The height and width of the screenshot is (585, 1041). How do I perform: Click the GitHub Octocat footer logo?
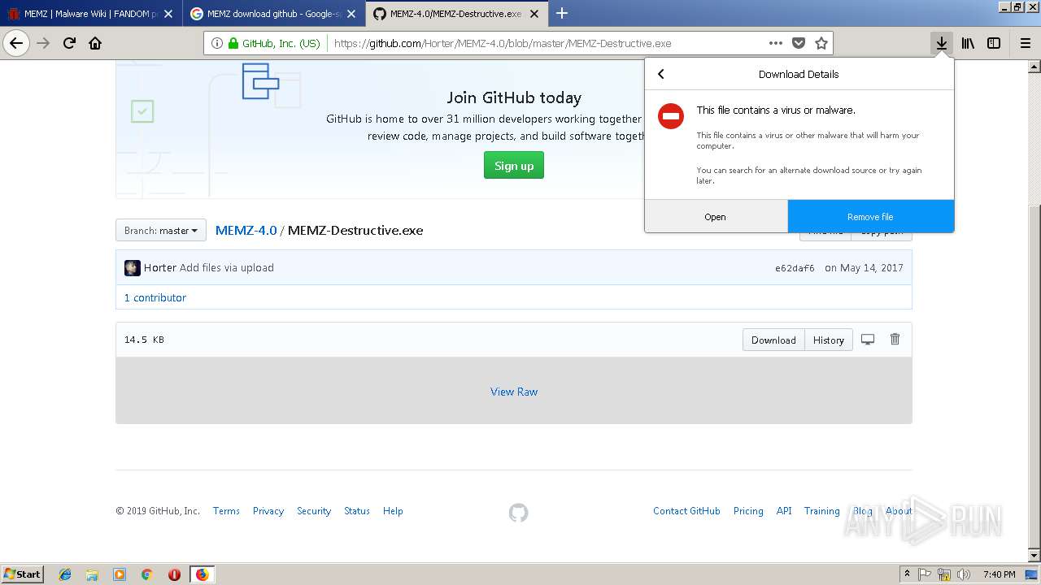518,513
